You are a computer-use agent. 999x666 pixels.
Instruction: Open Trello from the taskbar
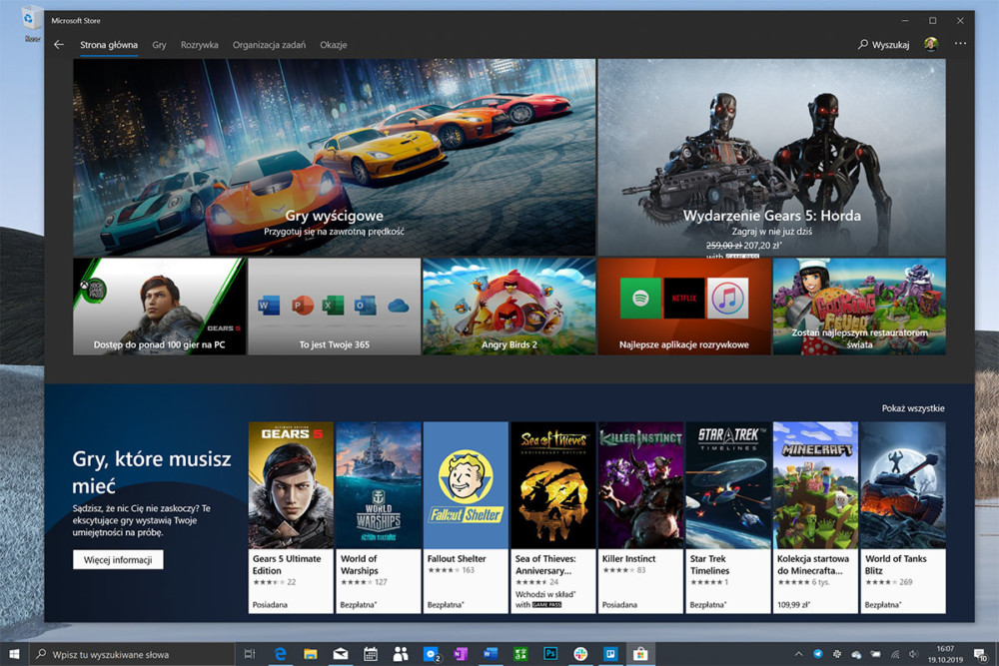click(610, 654)
